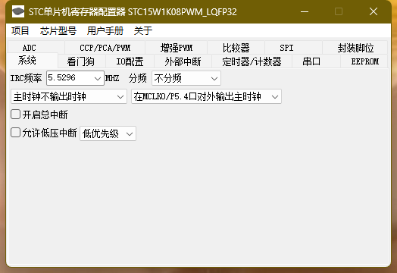397x273 pixels.
Task: Close the STC configurator window
Action: coord(374,11)
